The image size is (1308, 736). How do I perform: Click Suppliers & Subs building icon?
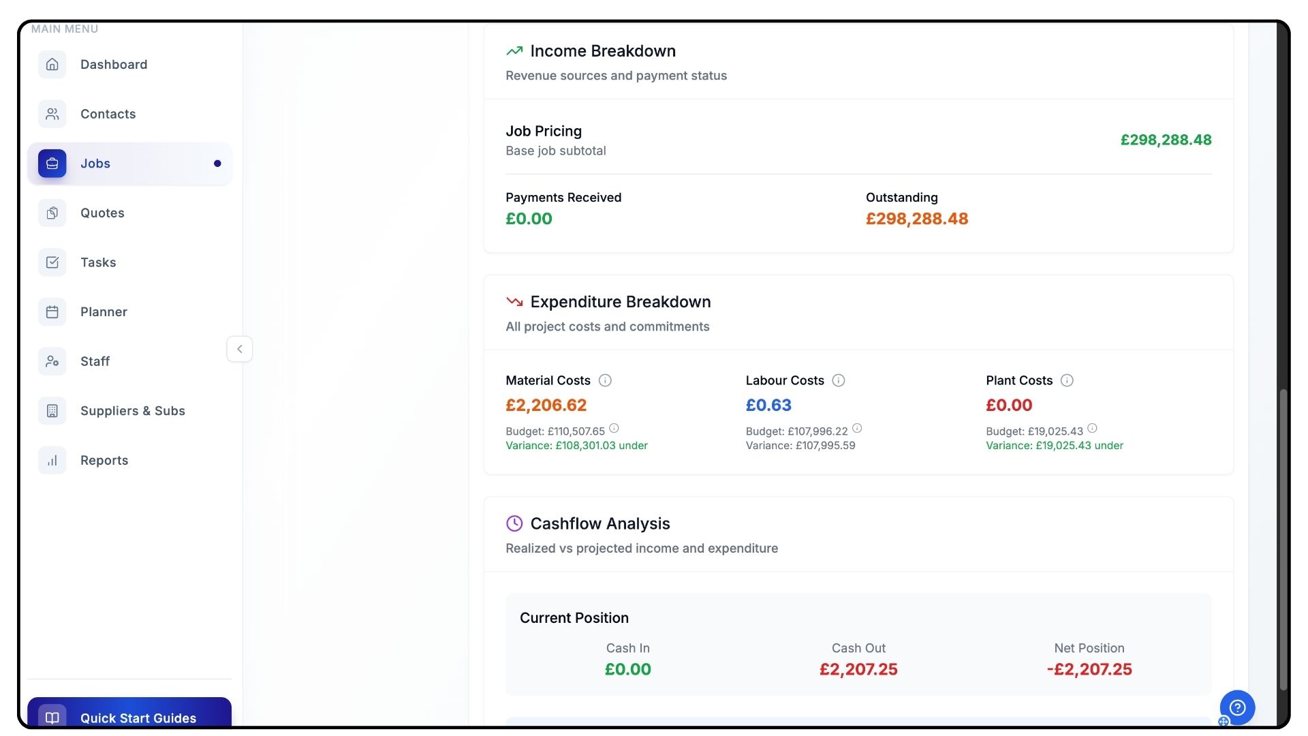(52, 411)
